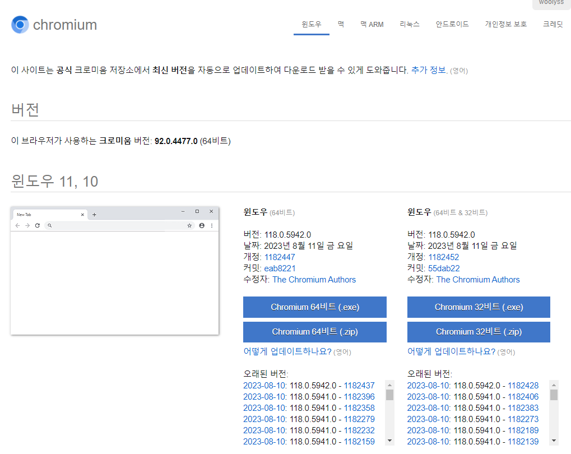Open 64-bit 어떻게 업데이트하나요? link
Viewport: 571px width, 454px height.
click(x=287, y=351)
